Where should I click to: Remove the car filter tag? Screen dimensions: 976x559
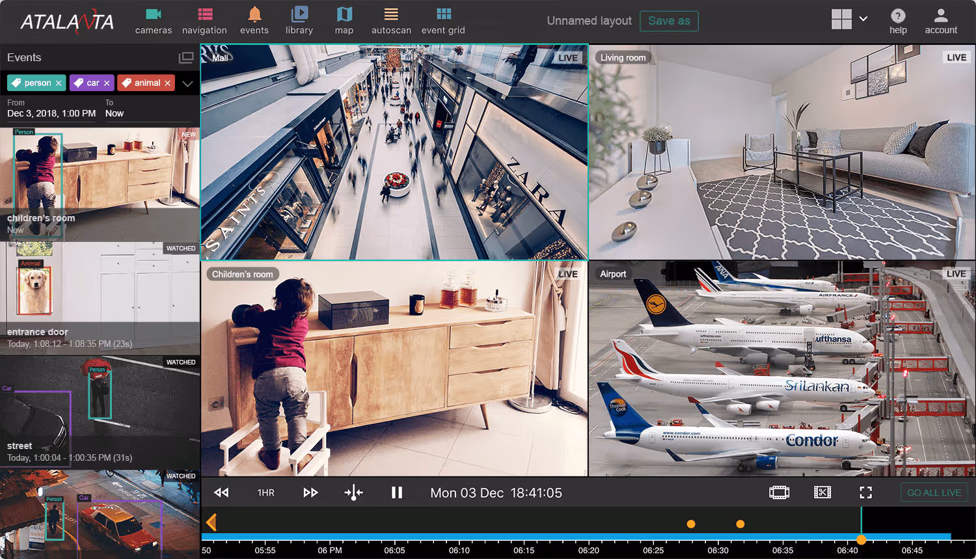(x=105, y=83)
